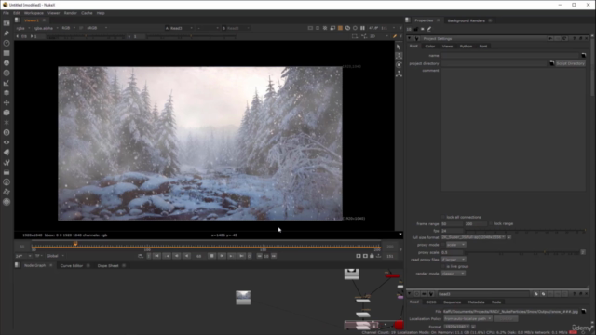596x335 pixels.
Task: Click the file browse icon next to File
Action: coord(584,312)
